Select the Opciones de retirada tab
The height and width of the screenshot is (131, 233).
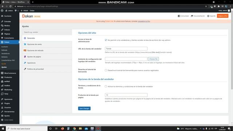click(47, 51)
